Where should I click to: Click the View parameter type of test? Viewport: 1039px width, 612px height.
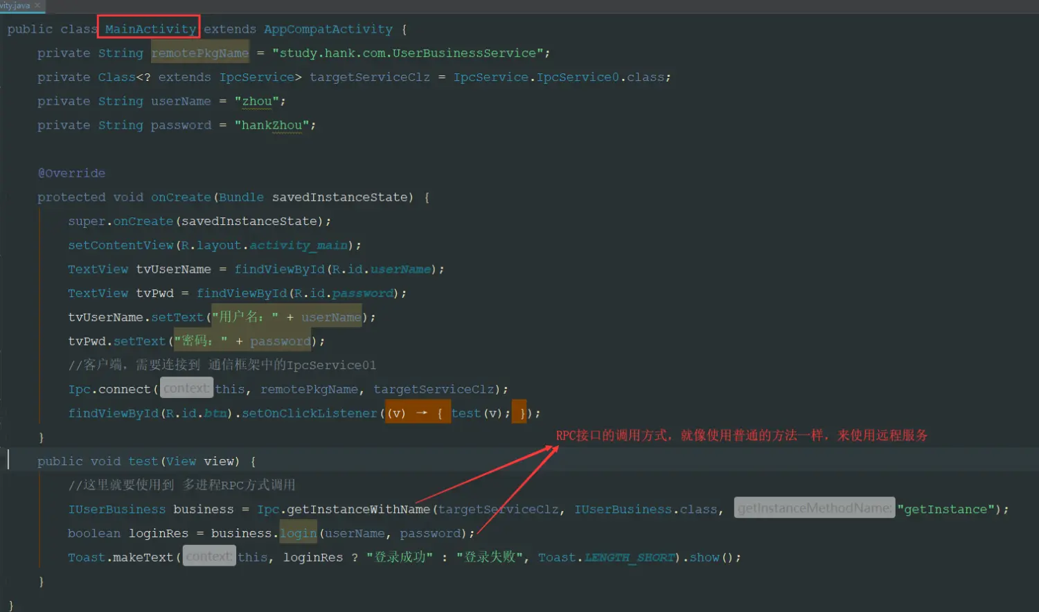click(181, 461)
